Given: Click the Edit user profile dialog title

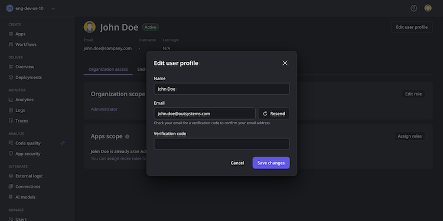Looking at the screenshot, I should (x=176, y=63).
